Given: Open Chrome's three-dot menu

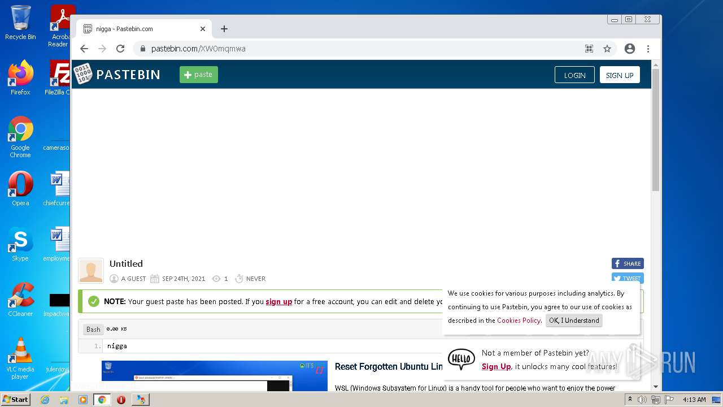Looking at the screenshot, I should tap(648, 49).
